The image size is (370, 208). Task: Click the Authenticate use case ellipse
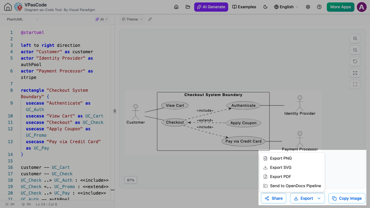click(x=243, y=106)
